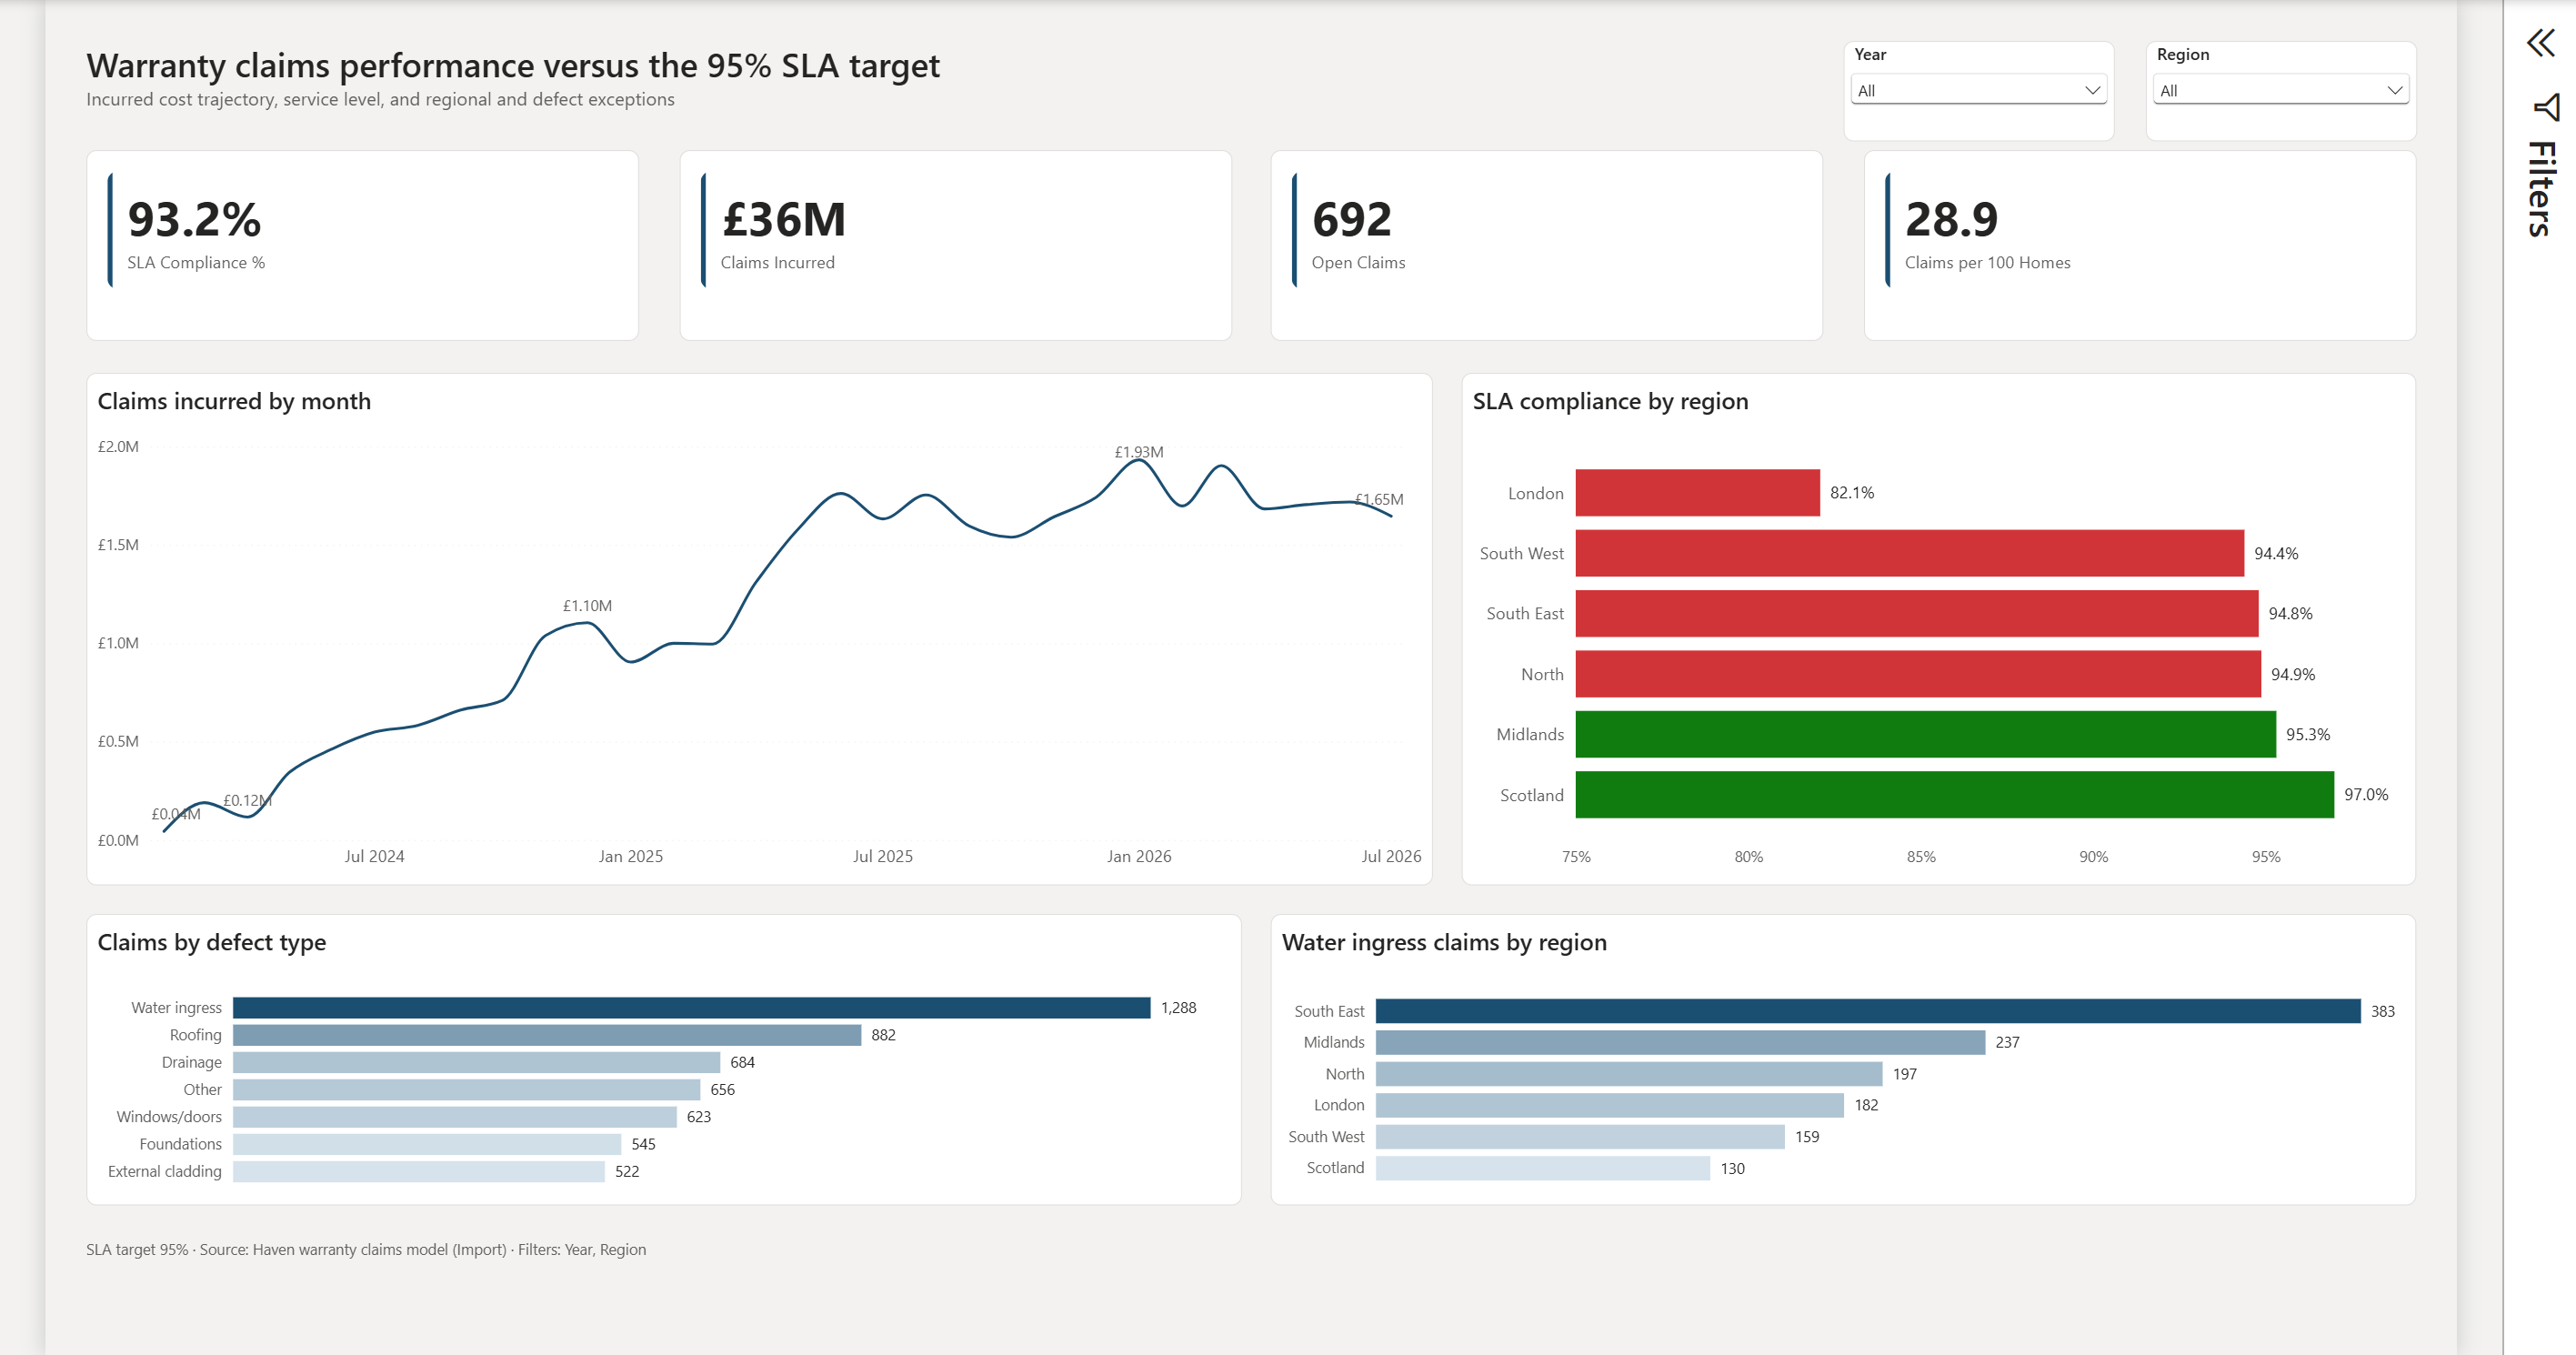Open the Region slicer dropdown
Image resolution: width=2576 pixels, height=1355 pixels.
click(2280, 90)
